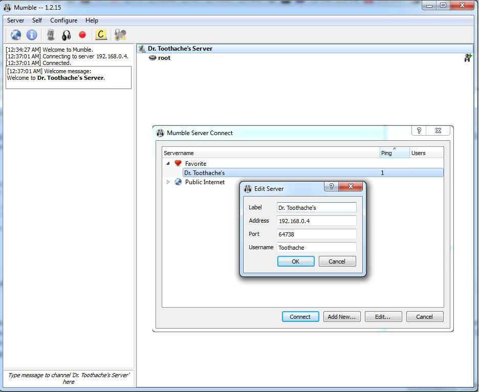Click the chat message input box
480x392 pixels.
(x=69, y=378)
